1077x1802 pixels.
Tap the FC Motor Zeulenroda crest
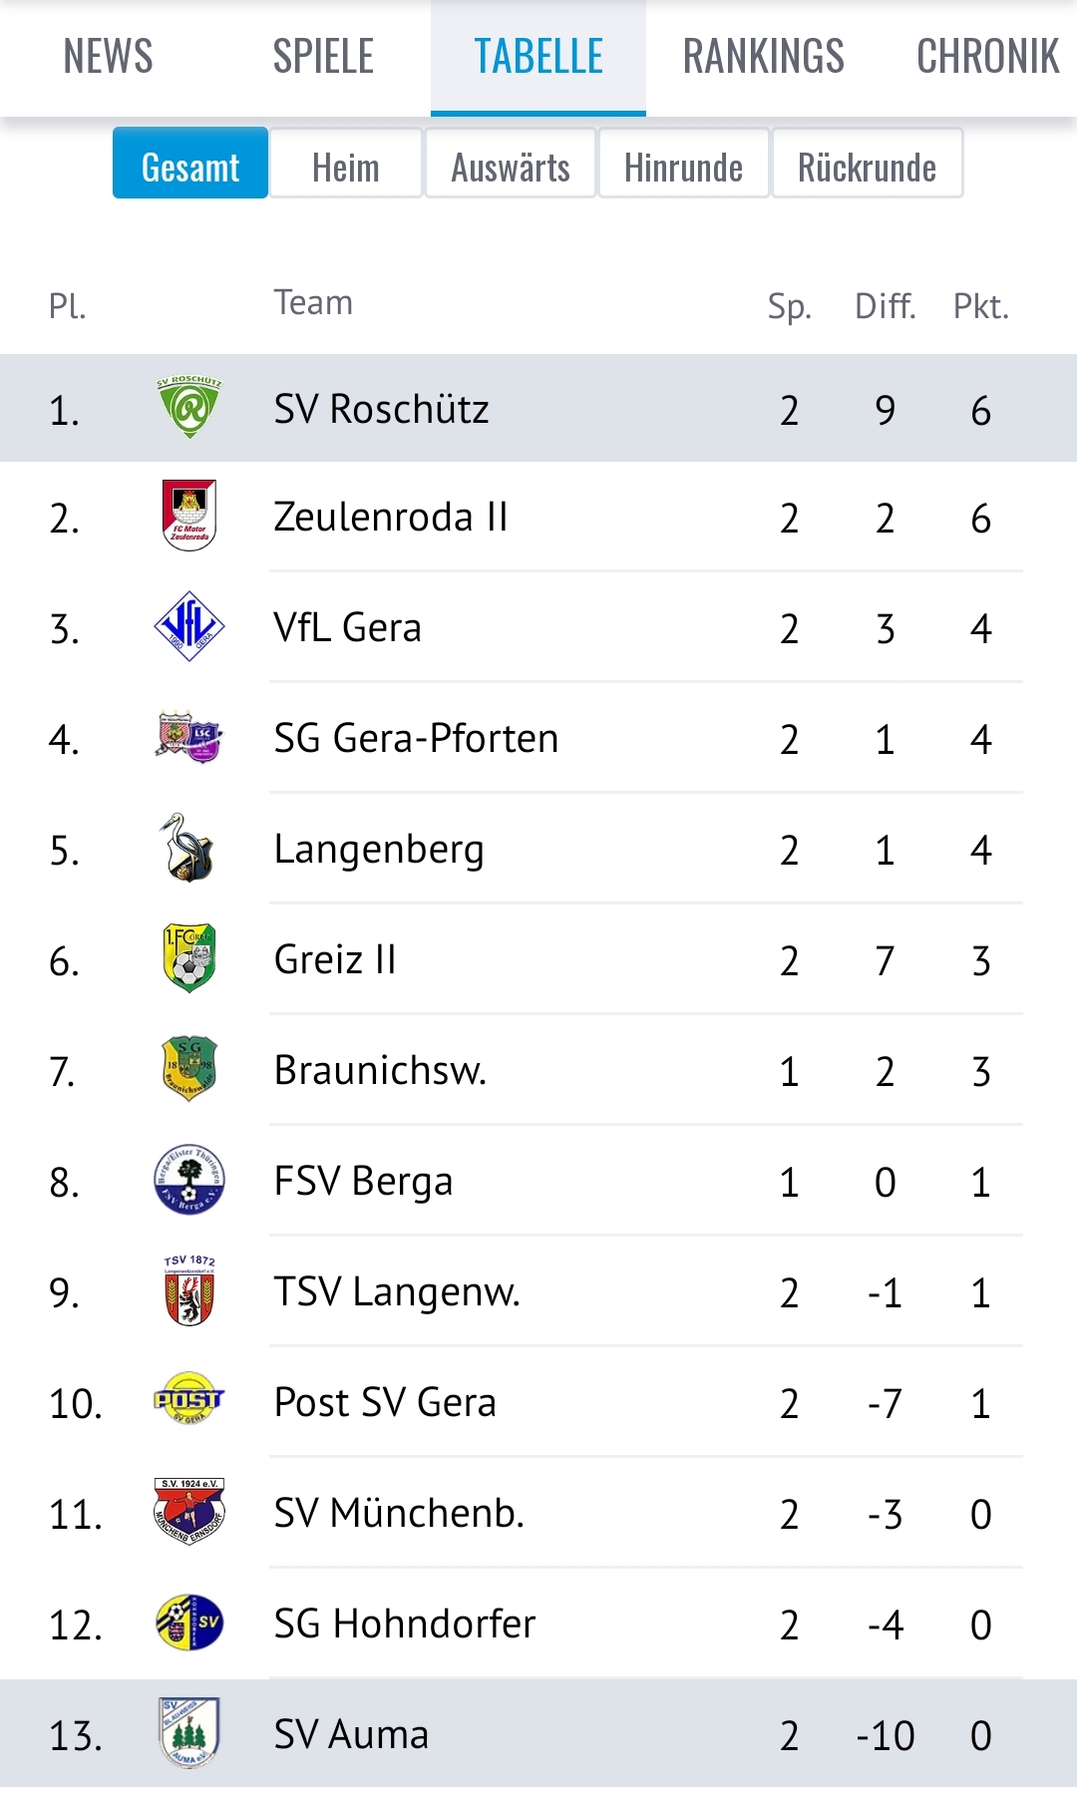click(x=189, y=516)
